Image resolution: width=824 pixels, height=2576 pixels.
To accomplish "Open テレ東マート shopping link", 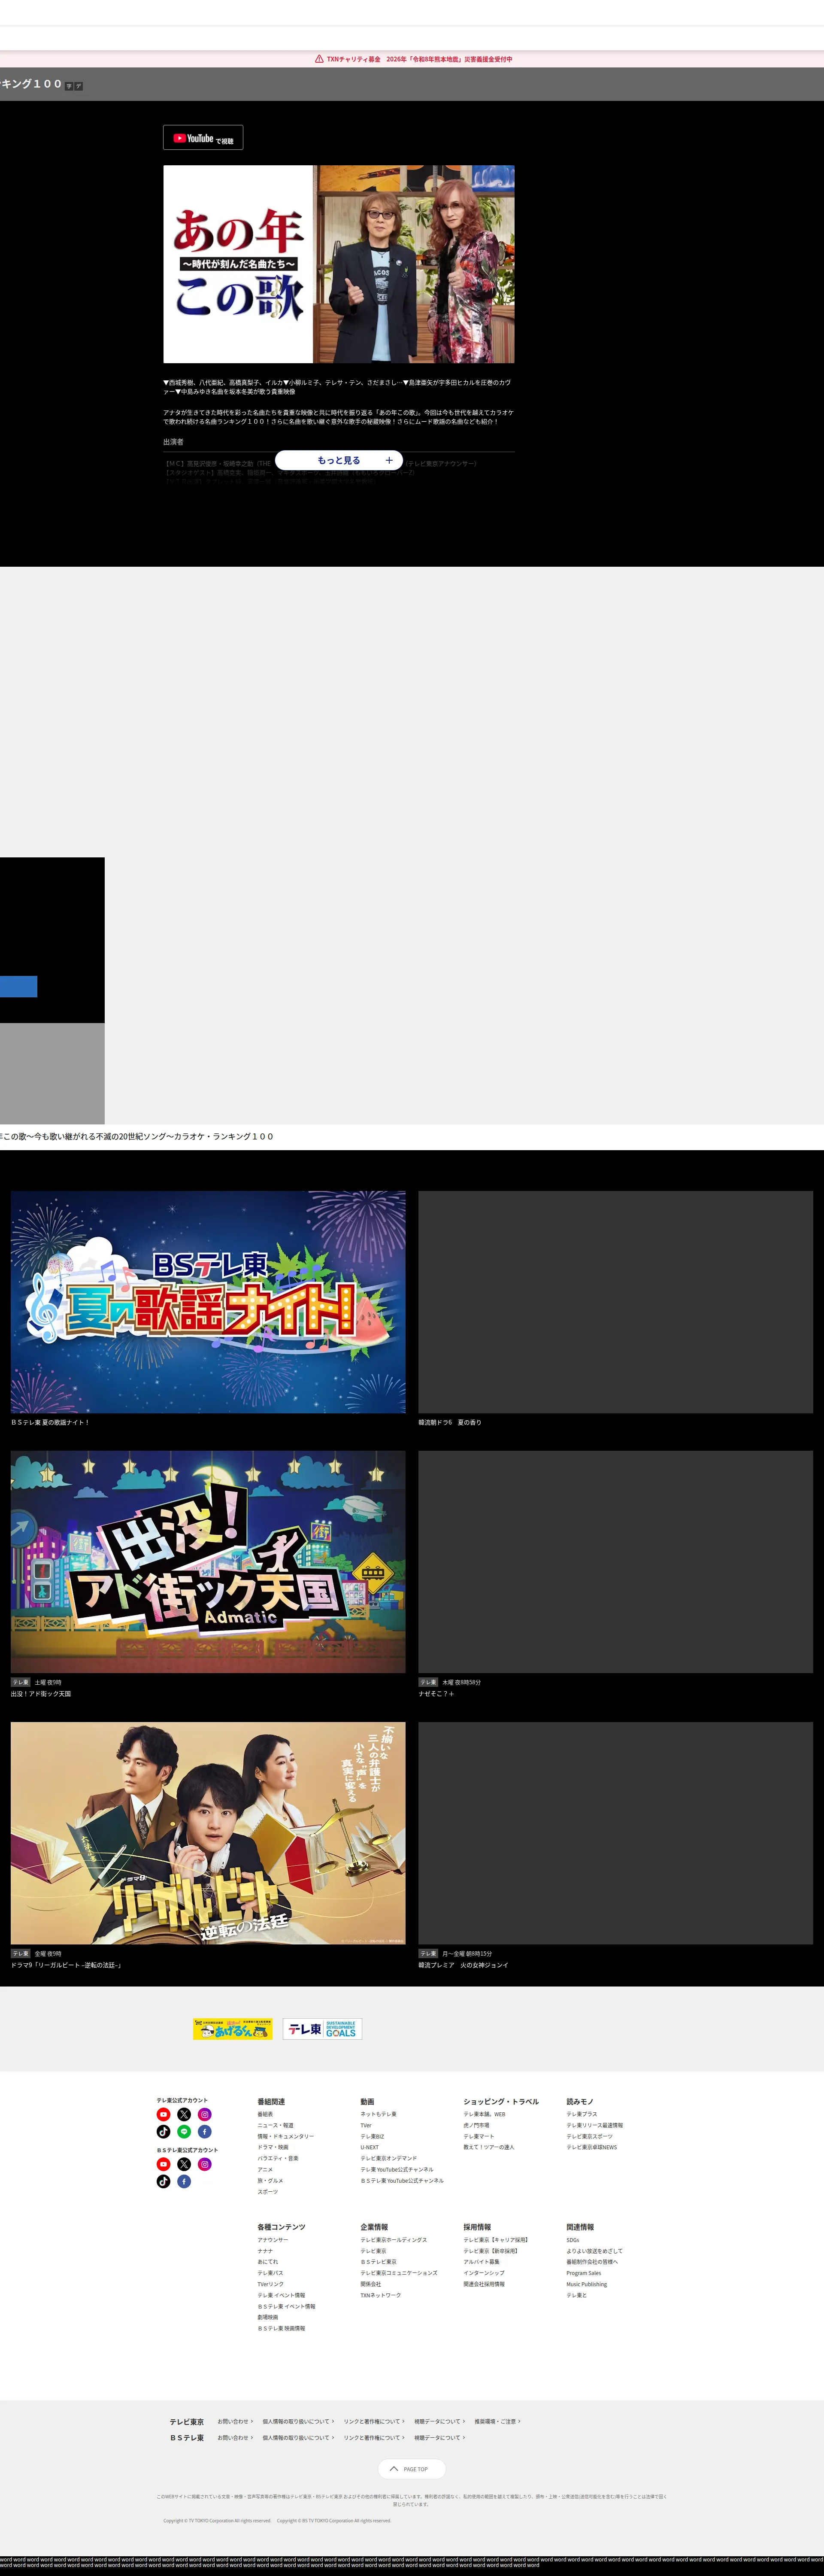I will 479,2136.
